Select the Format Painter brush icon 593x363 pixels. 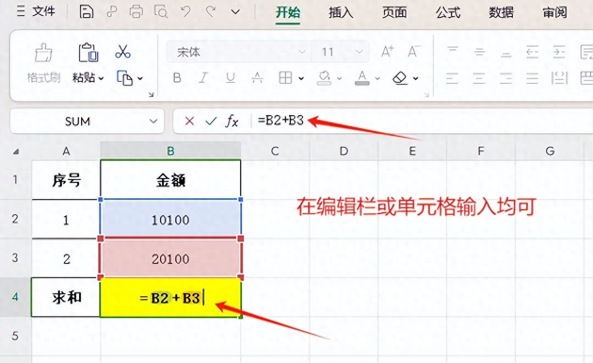tap(43, 53)
